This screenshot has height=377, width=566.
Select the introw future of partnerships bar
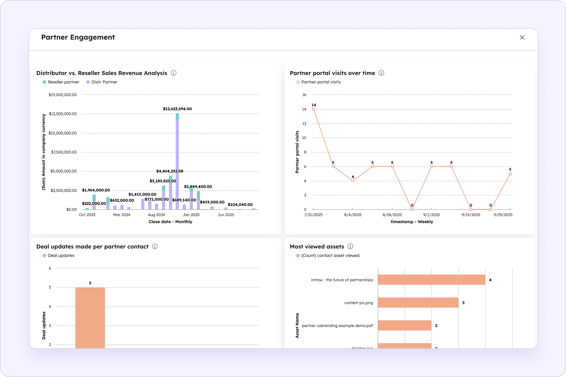coord(431,280)
